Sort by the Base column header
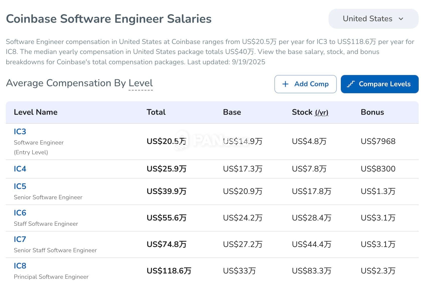The height and width of the screenshot is (281, 425). [x=232, y=112]
